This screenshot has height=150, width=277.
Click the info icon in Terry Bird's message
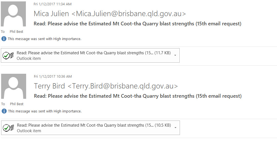[x=4, y=111]
